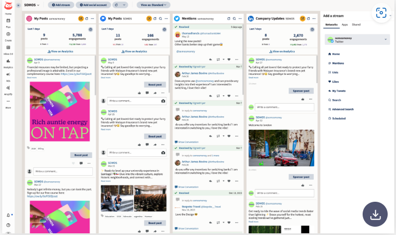Screen dimensions: 396x235
Task: Click Sponsor post under Welcome to London
Action: click(301, 177)
